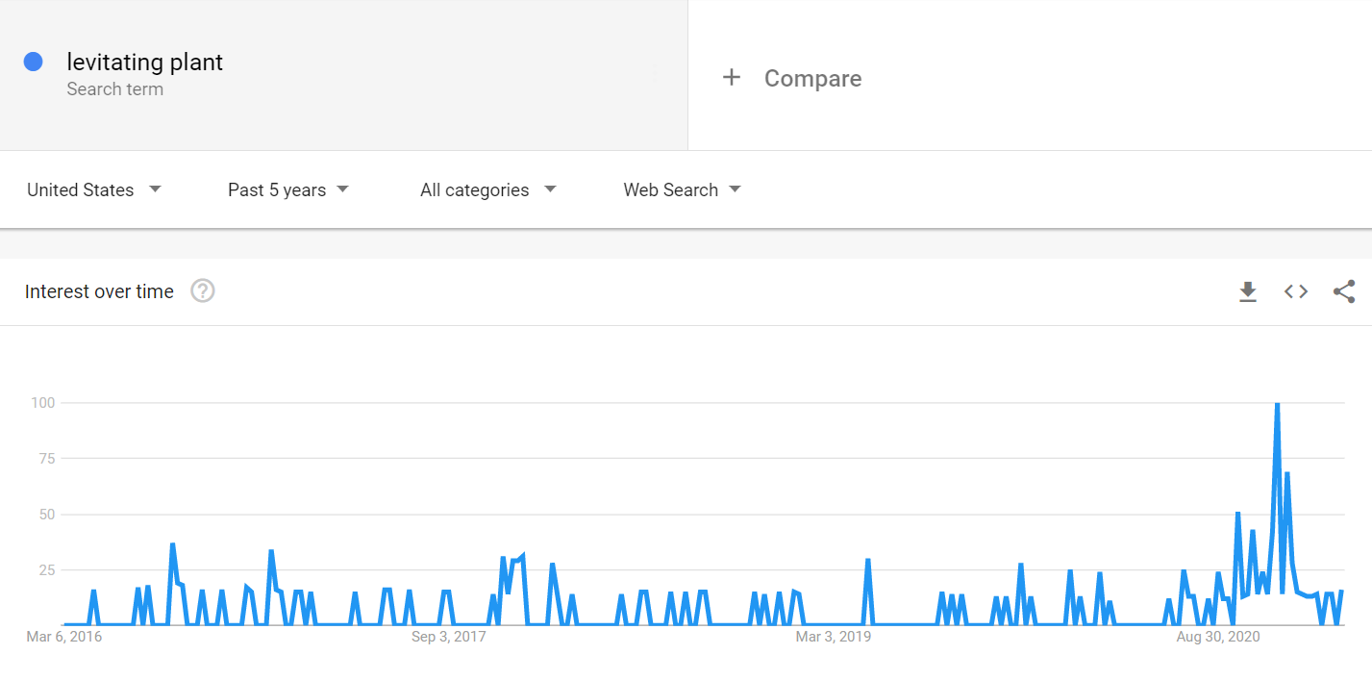The width and height of the screenshot is (1372, 680).
Task: Open the embed code icon
Action: (1296, 291)
